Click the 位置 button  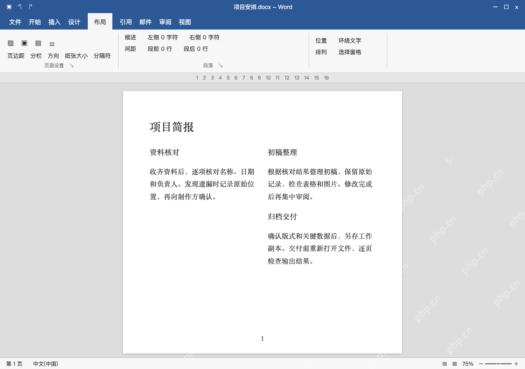[x=321, y=41]
